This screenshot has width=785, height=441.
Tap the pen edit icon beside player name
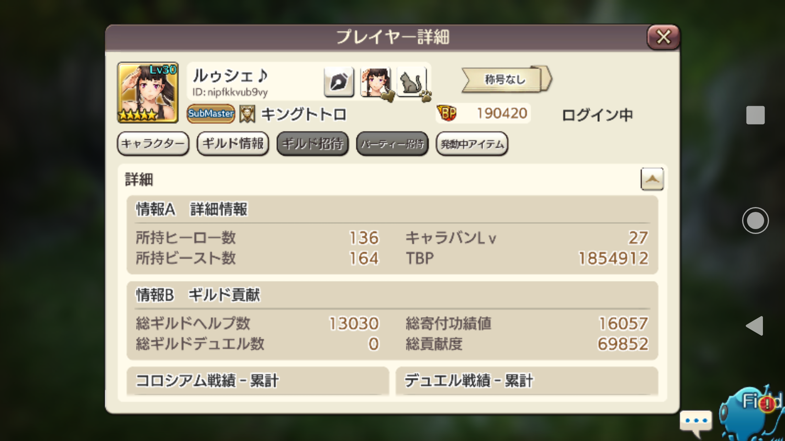339,82
